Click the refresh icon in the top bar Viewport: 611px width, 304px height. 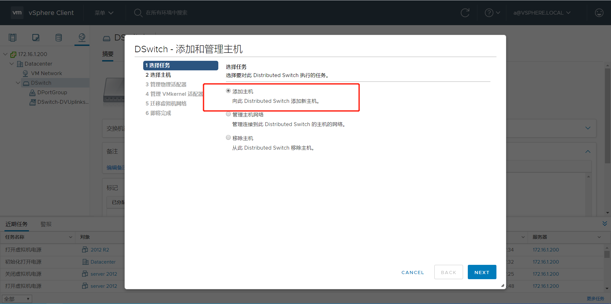click(465, 13)
